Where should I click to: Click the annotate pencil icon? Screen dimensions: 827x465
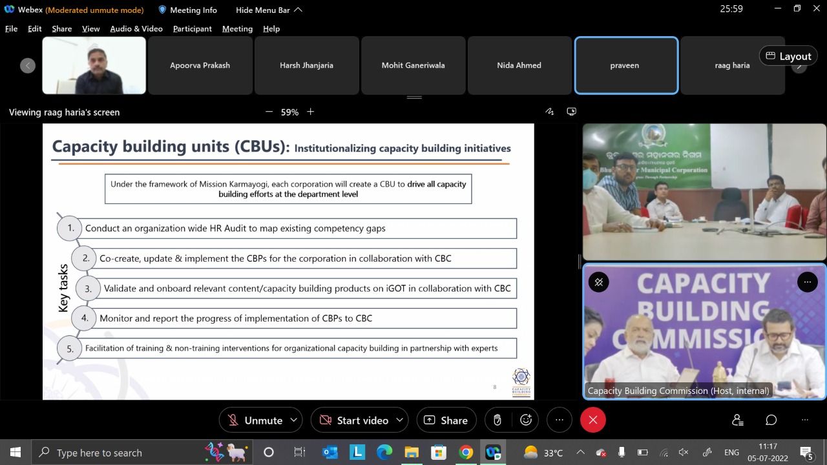coord(550,112)
